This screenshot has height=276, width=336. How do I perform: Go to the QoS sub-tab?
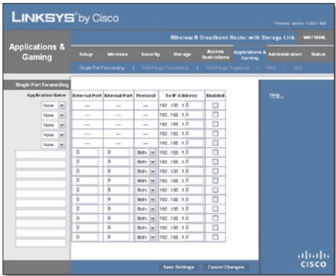tap(298, 68)
